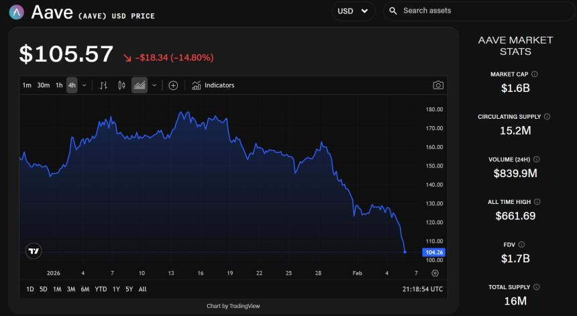Open the USD currency dropdown
The image size is (577, 316).
pyautogui.click(x=354, y=11)
